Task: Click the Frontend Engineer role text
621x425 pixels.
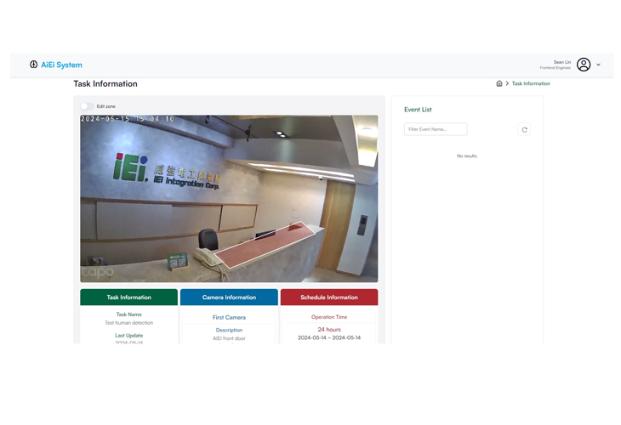Action: coord(555,68)
